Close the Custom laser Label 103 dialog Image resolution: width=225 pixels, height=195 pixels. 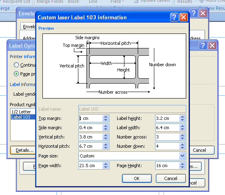(x=183, y=17)
